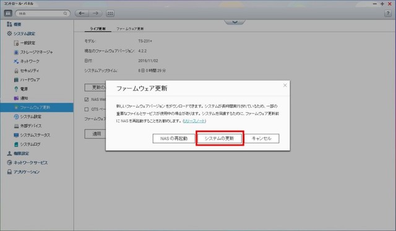This screenshot has height=231, width=396.
Task: Close the ファームウェア更新 dialog with X
Action: pyautogui.click(x=285, y=85)
